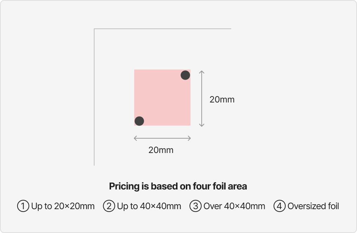The height and width of the screenshot is (233, 357).
Task: Click the vertical double-headed arrow
Action: (201, 98)
